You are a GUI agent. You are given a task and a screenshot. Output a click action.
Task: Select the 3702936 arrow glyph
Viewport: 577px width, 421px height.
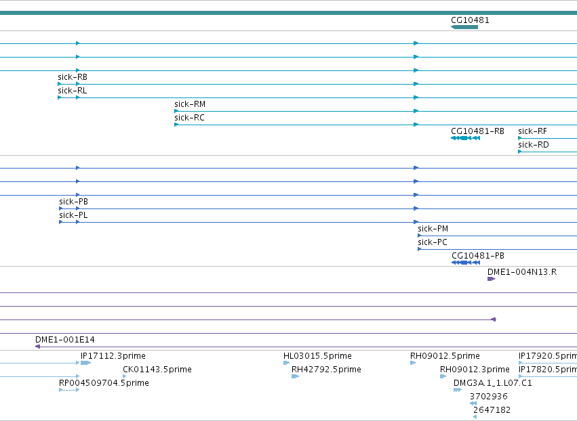[x=473, y=403]
